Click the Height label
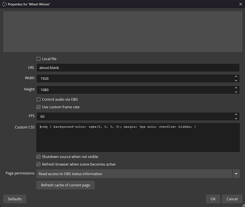Viewport: 245px width, 207px height. pos(29,89)
